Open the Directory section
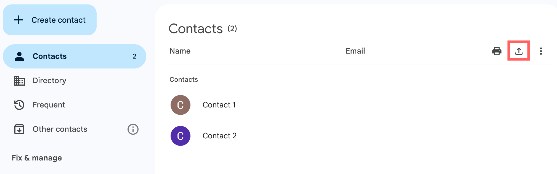This screenshot has height=174, width=557. coord(49,81)
